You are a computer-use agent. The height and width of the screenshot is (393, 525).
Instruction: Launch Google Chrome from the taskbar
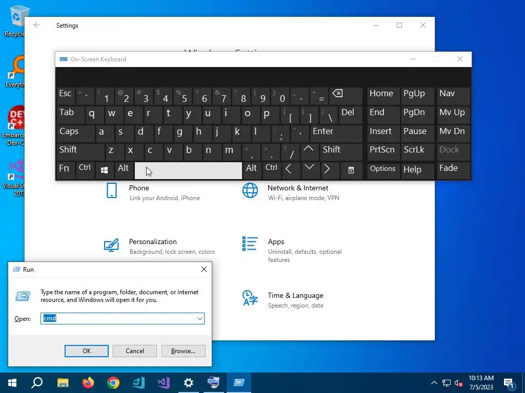point(113,383)
